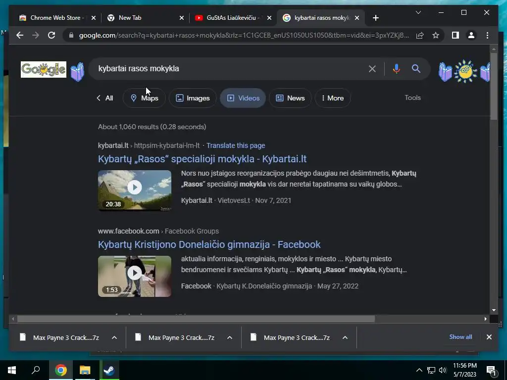Start voice search with microphone
Screen dimensions: 507x380
[x=397, y=68]
